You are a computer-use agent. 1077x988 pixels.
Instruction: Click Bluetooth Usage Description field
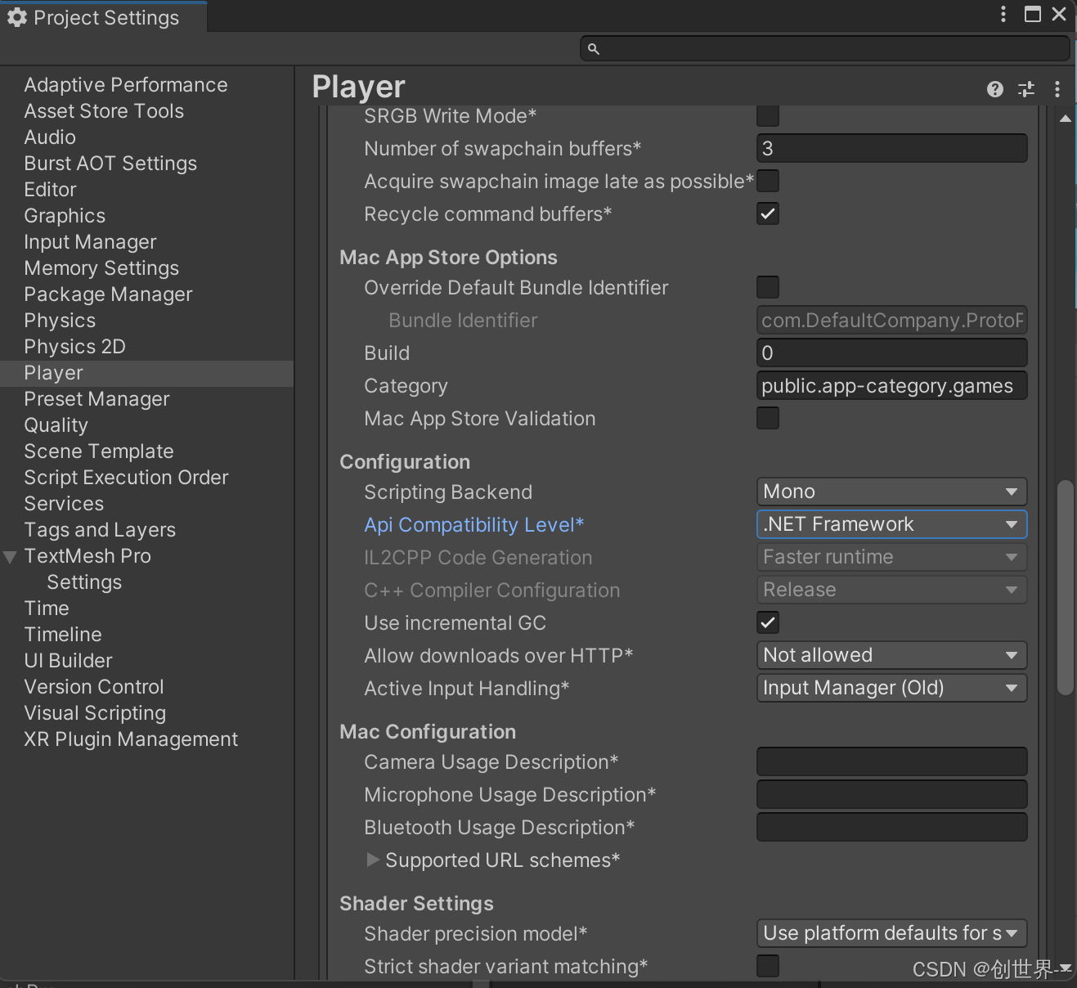tap(891, 827)
